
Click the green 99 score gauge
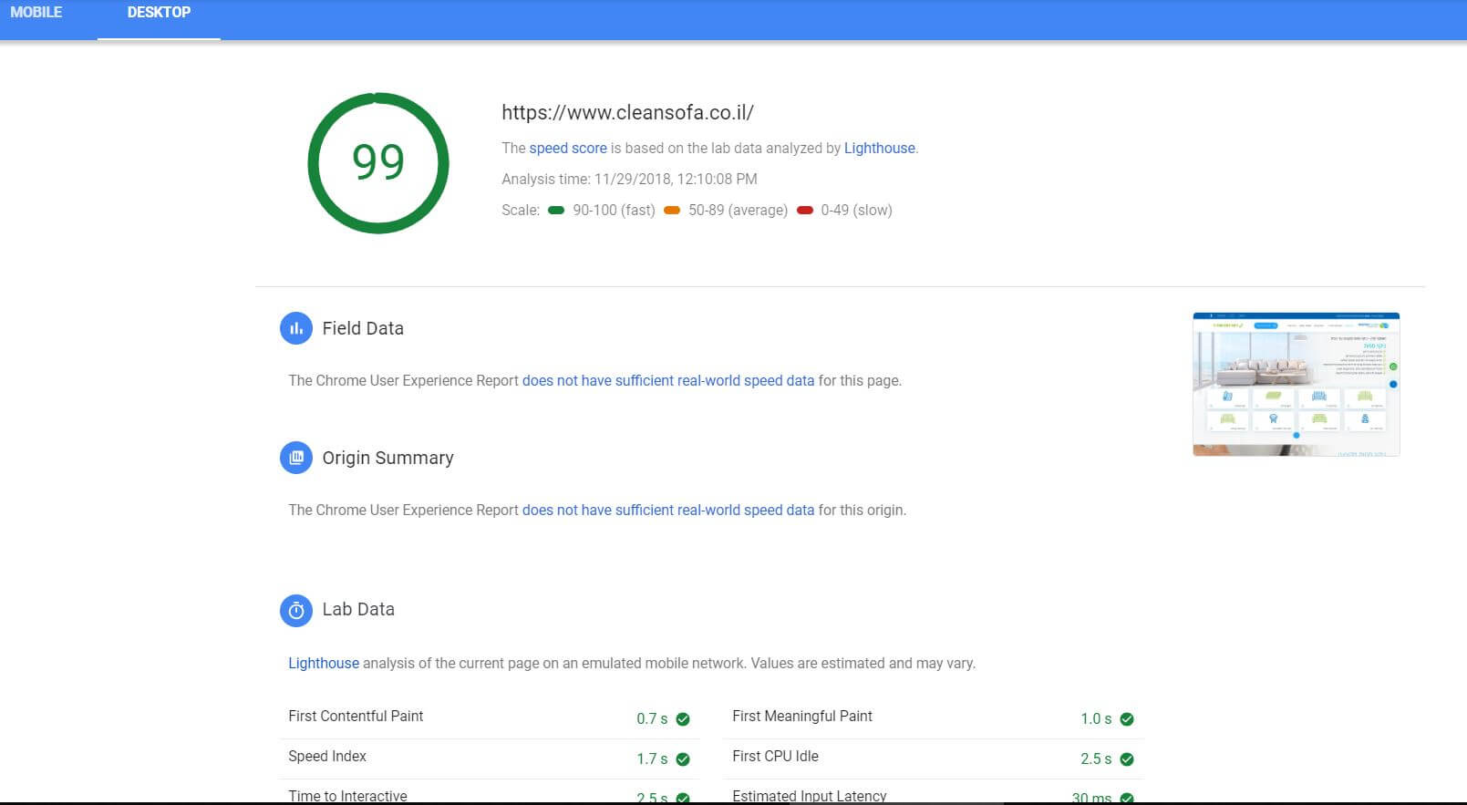coord(378,163)
